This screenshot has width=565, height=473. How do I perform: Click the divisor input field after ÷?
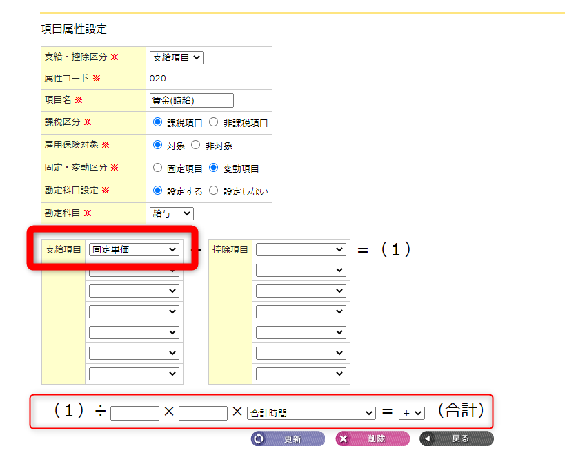pyautogui.click(x=135, y=413)
